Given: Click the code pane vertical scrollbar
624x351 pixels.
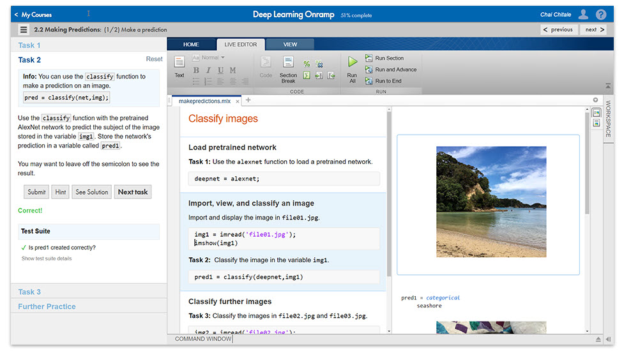Looking at the screenshot, I should (x=389, y=193).
